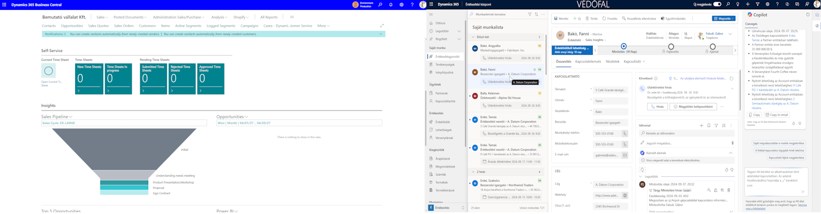Image resolution: width=821 pixels, height=214 pixels.
Task: Open Customers in Business Central
Action: pos(148,26)
